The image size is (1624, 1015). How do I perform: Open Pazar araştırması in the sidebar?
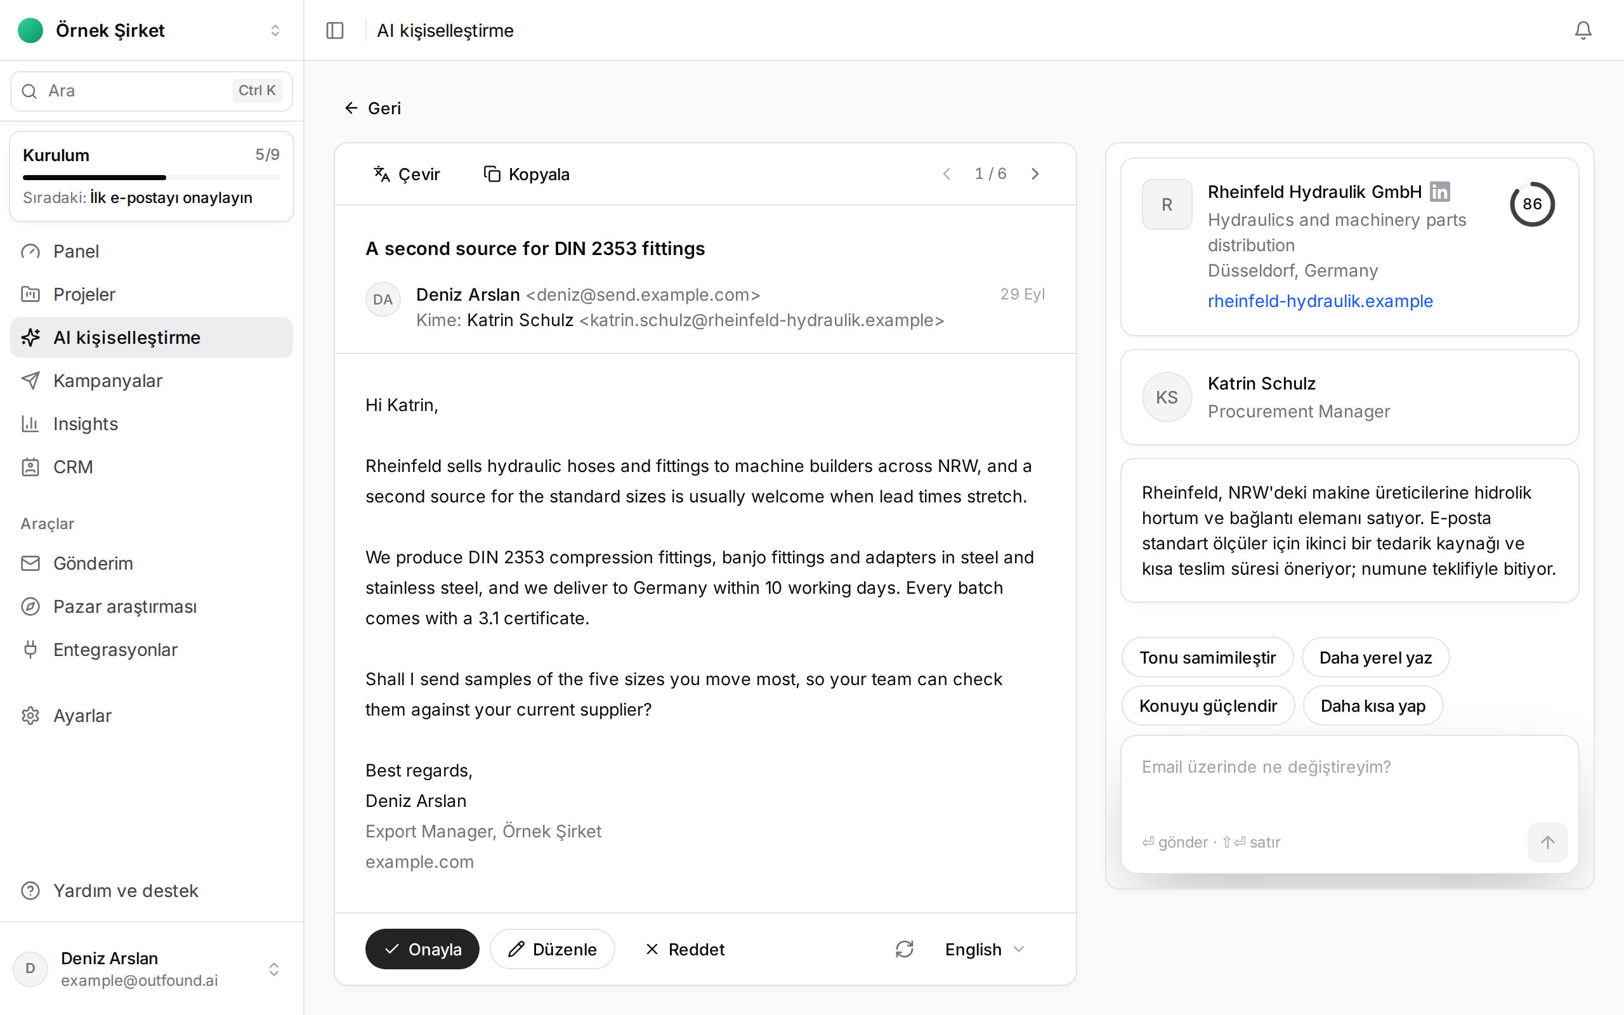coord(152,606)
